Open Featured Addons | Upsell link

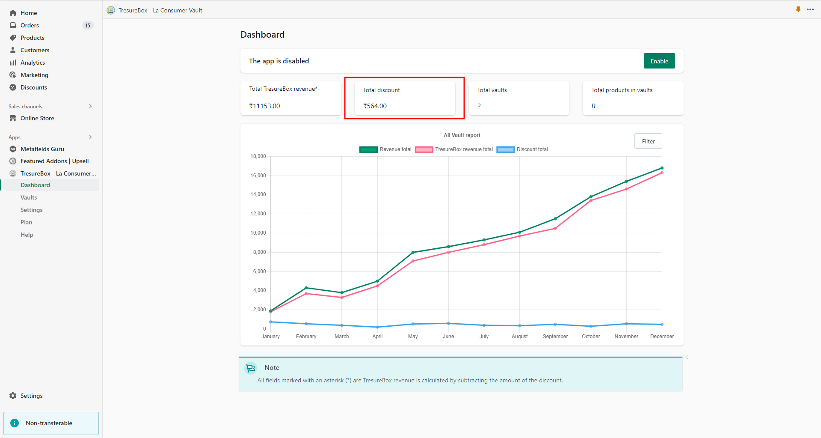55,161
